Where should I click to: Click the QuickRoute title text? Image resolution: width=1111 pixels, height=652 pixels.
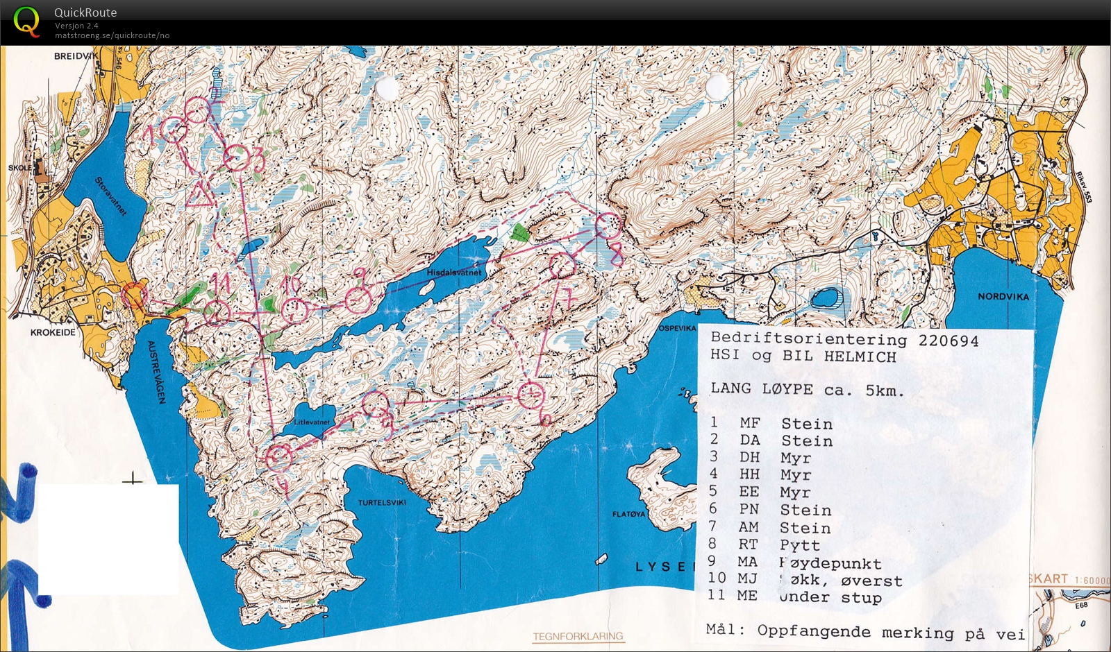coord(85,12)
